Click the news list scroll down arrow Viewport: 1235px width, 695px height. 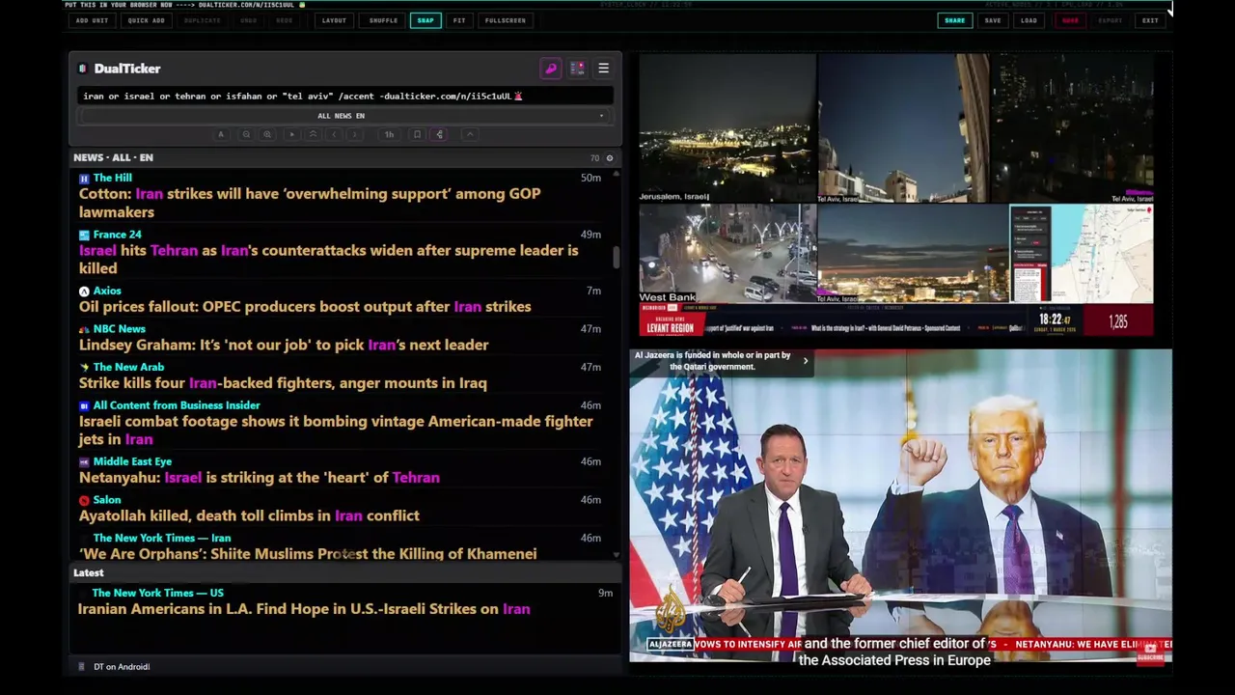tap(617, 555)
